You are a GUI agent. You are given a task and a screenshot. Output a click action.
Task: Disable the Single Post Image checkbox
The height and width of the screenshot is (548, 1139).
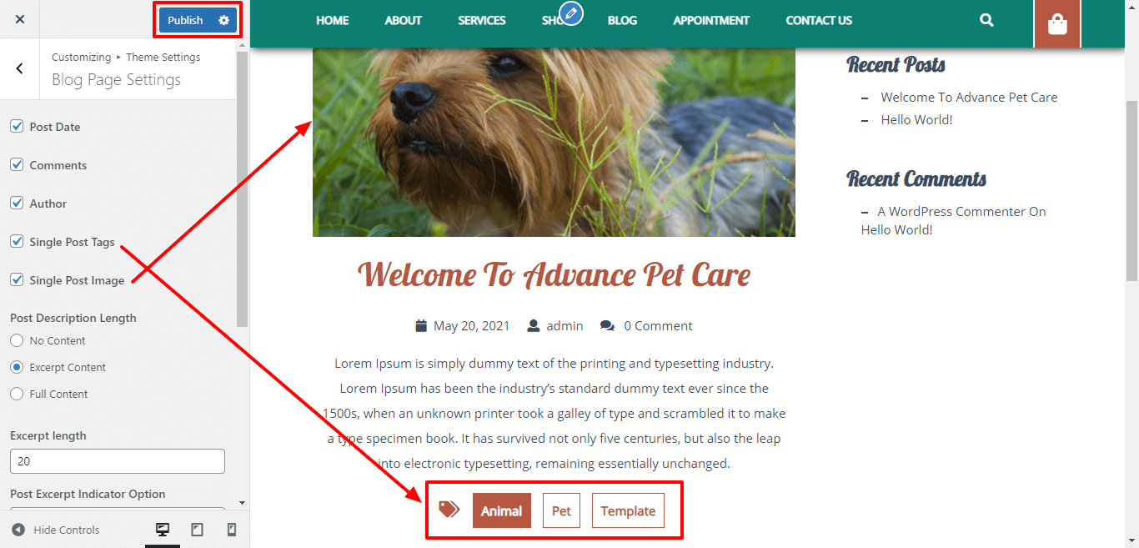[17, 279]
